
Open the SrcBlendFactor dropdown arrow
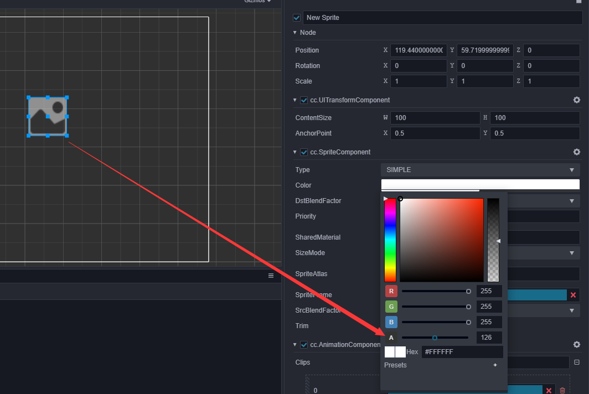click(x=572, y=310)
